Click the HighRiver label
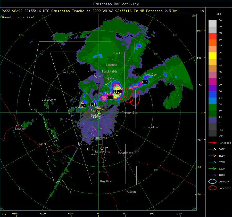232x217 pixels. coord(107,181)
